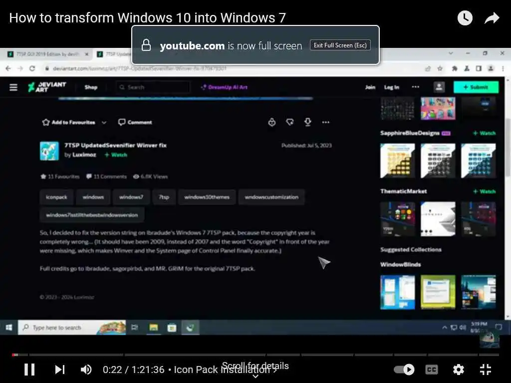Image resolution: width=511 pixels, height=383 pixels.
Task: Open the 11 Favourites count
Action: pos(60,177)
